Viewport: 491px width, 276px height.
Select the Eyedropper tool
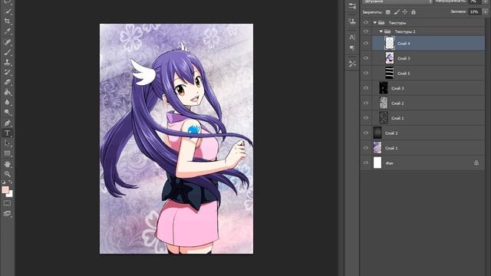point(7,31)
